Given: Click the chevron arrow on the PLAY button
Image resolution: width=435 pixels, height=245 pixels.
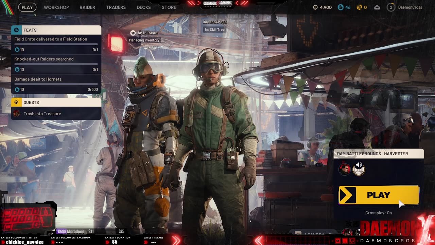Looking at the screenshot, I should click(x=347, y=195).
